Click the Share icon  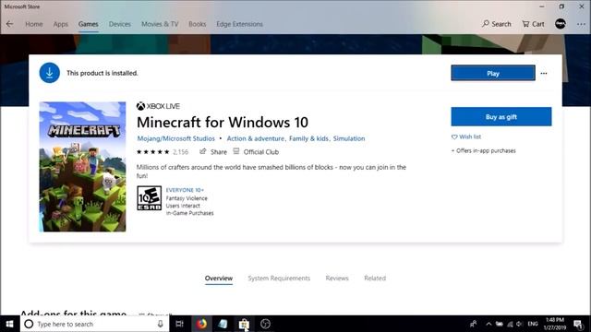click(x=203, y=151)
